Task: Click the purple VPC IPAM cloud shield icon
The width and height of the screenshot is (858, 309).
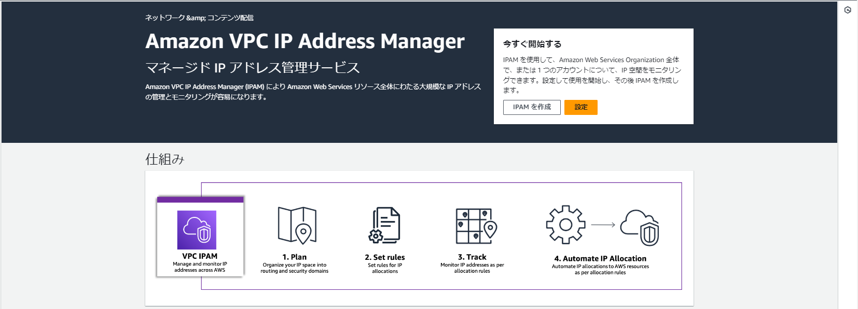Action: (197, 230)
